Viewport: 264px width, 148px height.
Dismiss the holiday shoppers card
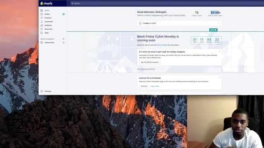coord(219,51)
